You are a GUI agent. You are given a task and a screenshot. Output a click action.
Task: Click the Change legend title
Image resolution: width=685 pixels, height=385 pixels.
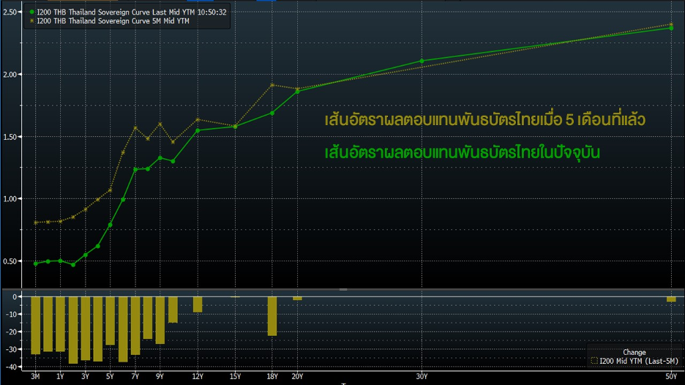click(634, 352)
